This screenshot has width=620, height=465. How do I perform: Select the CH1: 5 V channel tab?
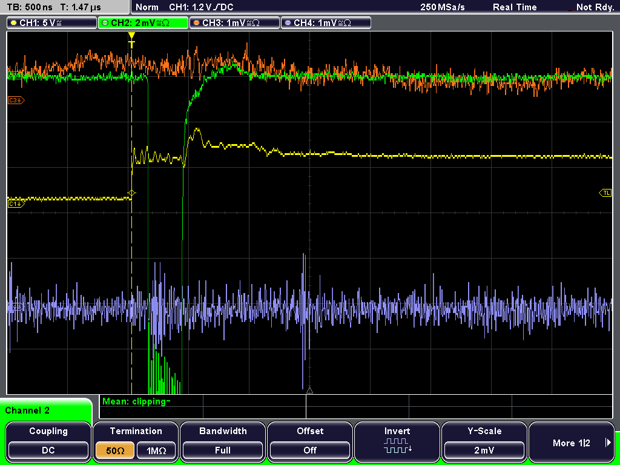coord(52,23)
